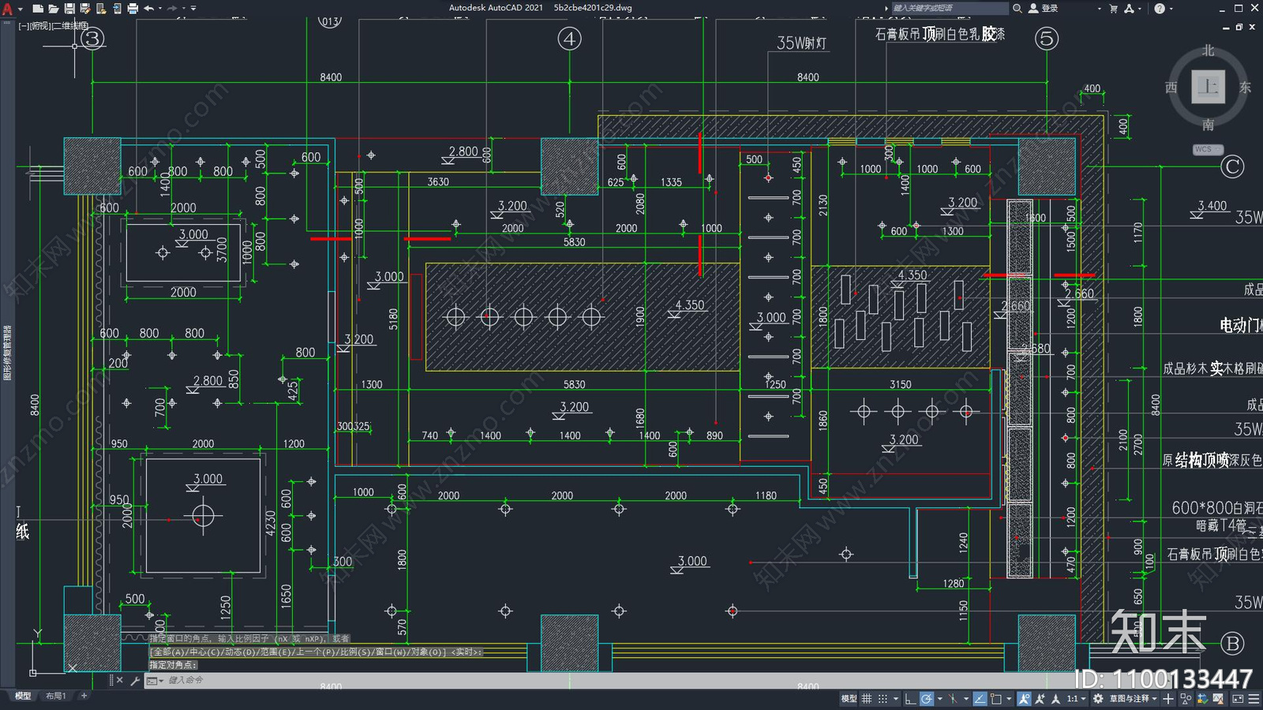Toggle the drawing grid display
The width and height of the screenshot is (1263, 710).
(867, 699)
